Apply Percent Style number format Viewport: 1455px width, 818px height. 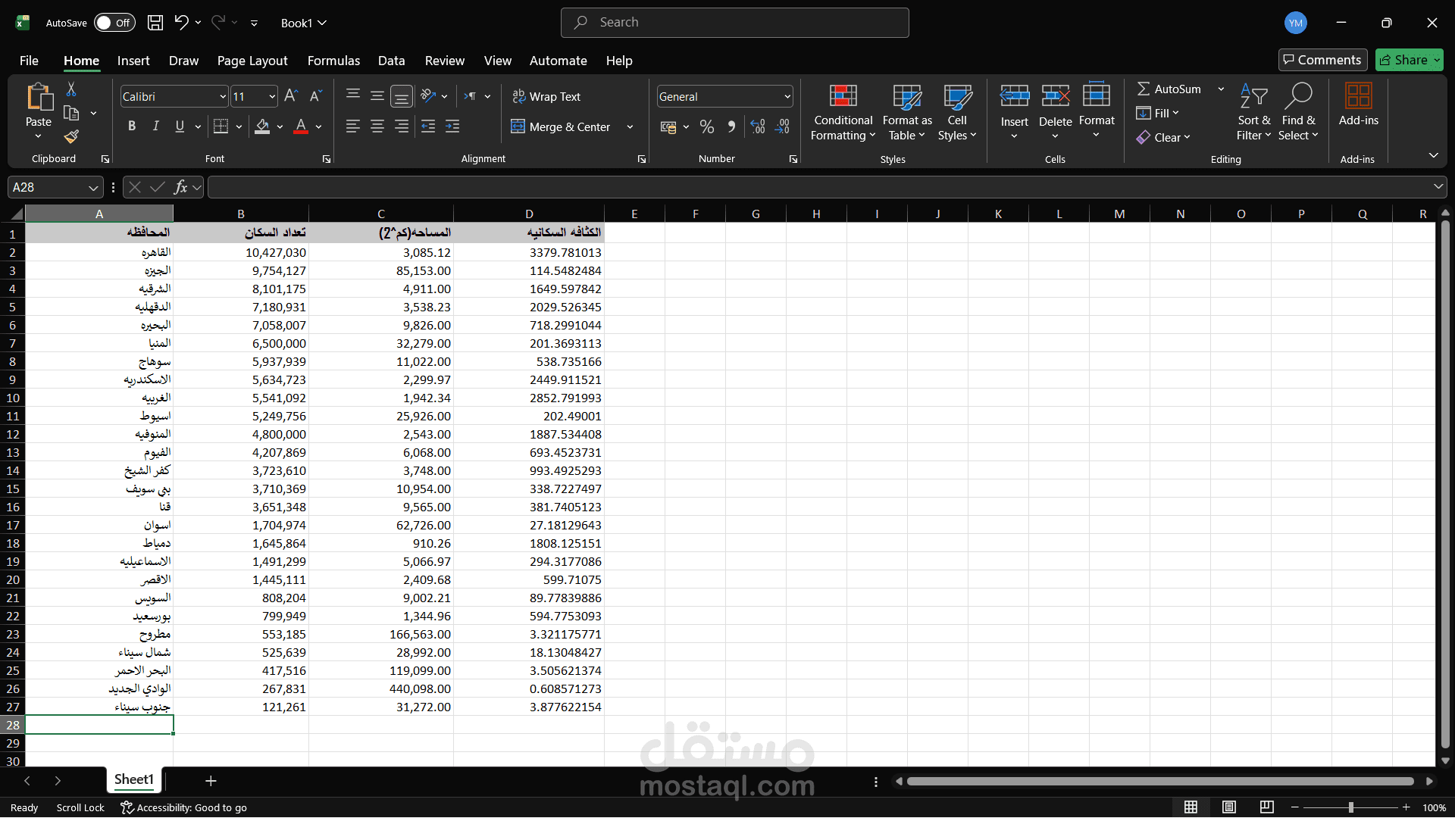click(707, 126)
